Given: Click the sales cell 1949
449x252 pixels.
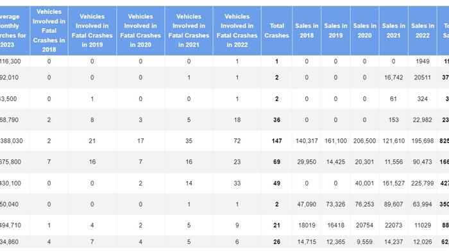Looking at the screenshot, I should (x=422, y=61).
